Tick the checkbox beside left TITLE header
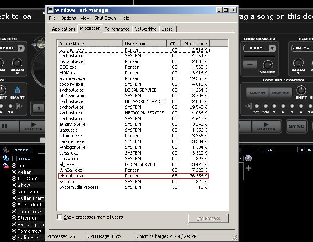Viewport: 313px width, 242px height. pos(14,159)
